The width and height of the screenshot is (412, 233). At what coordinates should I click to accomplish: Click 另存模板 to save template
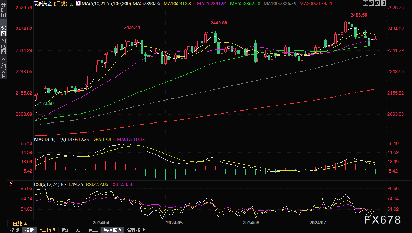tap(113, 230)
